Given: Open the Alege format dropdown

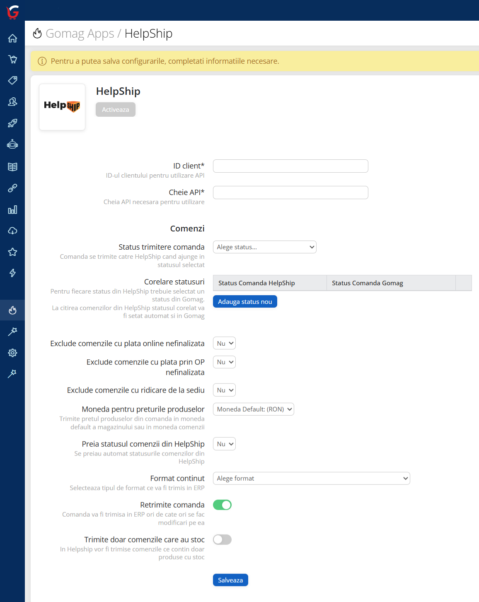Looking at the screenshot, I should tap(311, 478).
